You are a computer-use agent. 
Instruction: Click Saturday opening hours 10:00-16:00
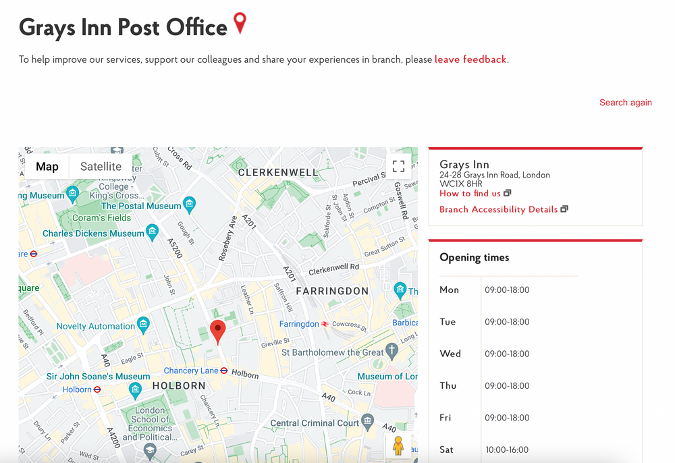pyautogui.click(x=507, y=450)
